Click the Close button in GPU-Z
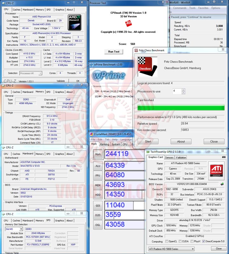 tap(219, 249)
